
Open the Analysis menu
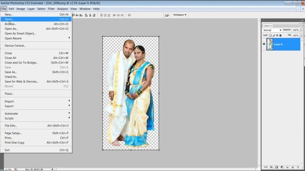(62, 9)
